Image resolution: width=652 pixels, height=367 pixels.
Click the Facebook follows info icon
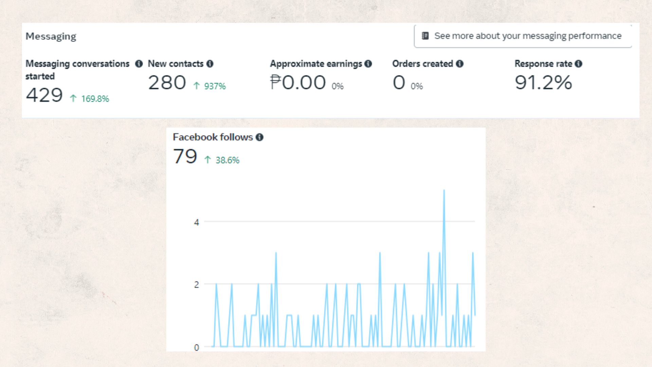pos(259,137)
